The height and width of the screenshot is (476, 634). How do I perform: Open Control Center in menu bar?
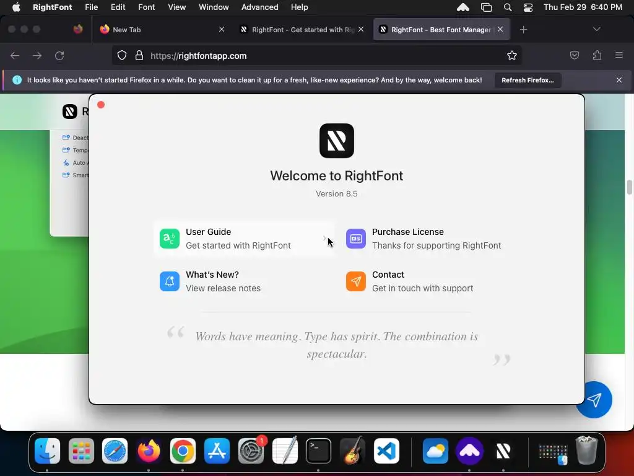(x=528, y=7)
